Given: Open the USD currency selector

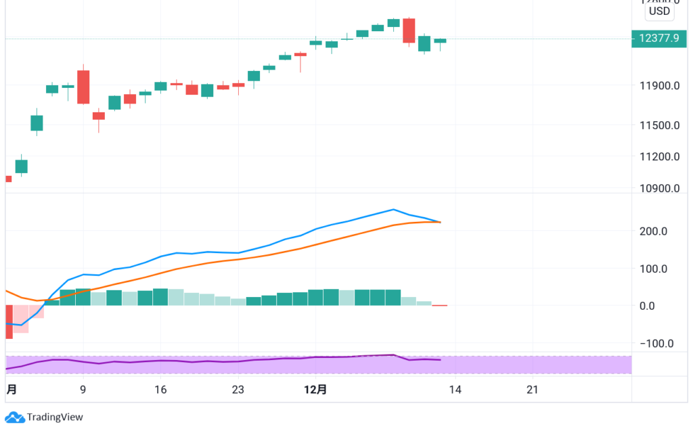Looking at the screenshot, I should point(658,12).
